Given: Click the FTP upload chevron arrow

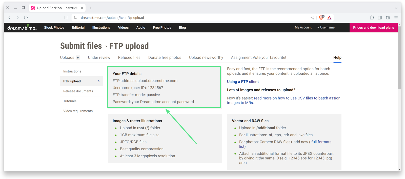Looking at the screenshot, I should pos(99,81).
